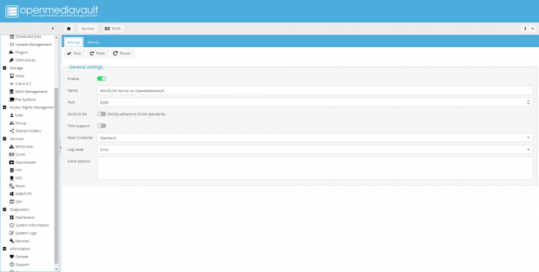The height and width of the screenshot is (272, 539).
Task: Click the RAID Management icon
Action: (x=11, y=92)
